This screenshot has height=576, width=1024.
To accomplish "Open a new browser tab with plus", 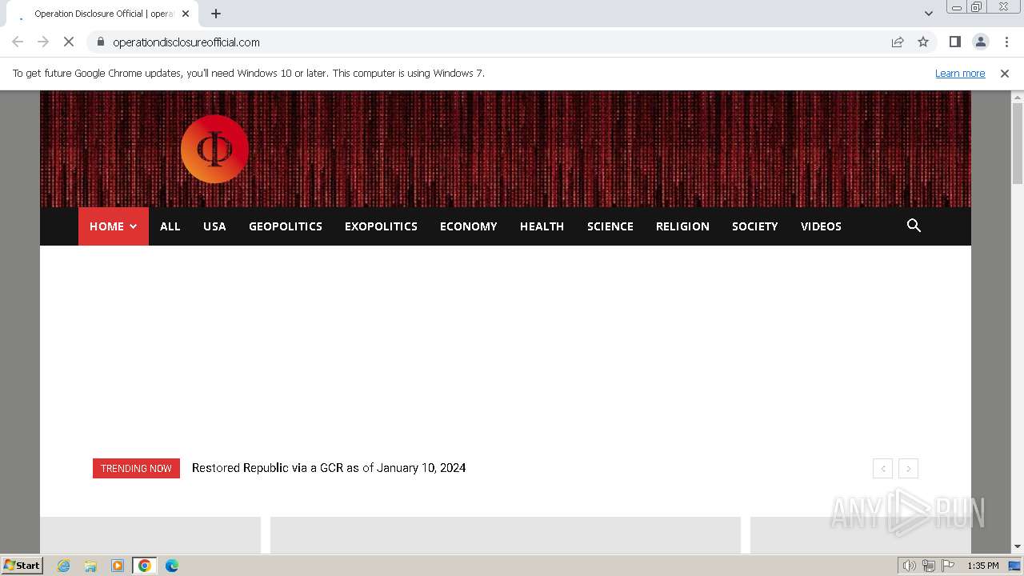I will pos(216,14).
